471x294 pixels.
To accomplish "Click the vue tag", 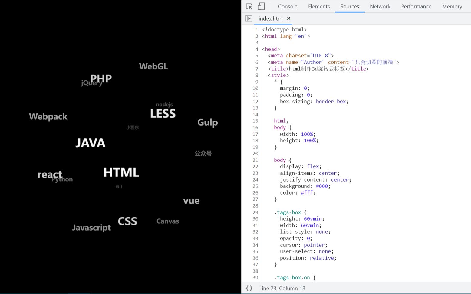I will (x=191, y=201).
